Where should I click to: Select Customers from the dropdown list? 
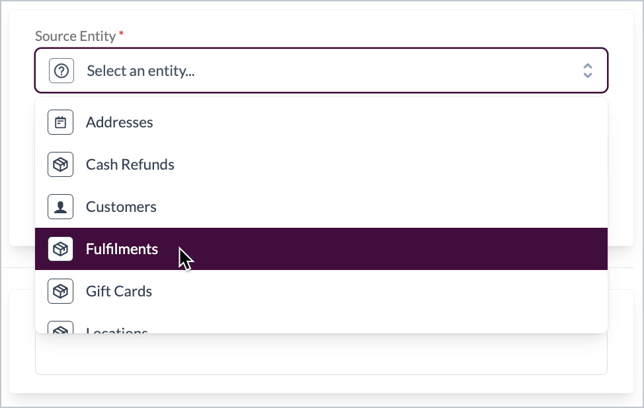coord(121,207)
